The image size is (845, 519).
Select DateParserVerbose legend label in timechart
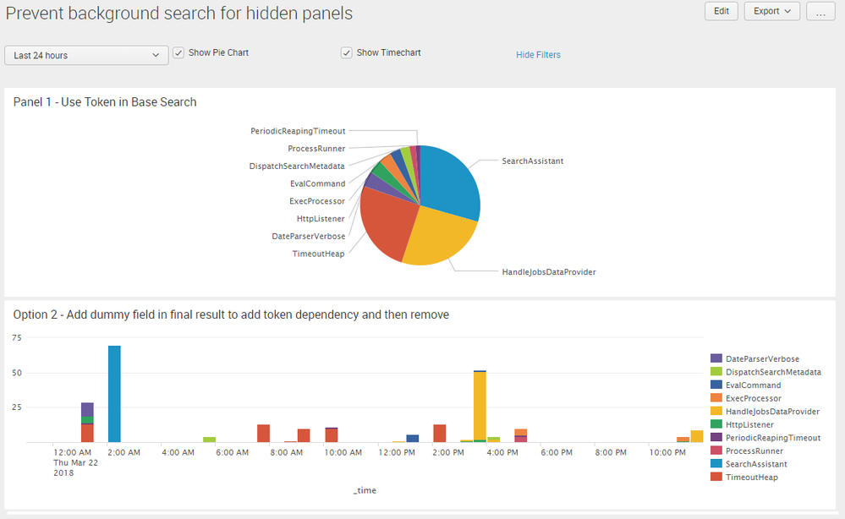click(x=762, y=359)
